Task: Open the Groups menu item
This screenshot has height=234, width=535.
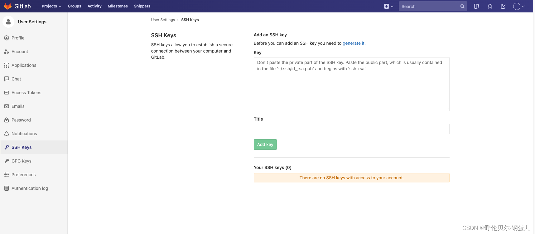Action: (x=75, y=6)
